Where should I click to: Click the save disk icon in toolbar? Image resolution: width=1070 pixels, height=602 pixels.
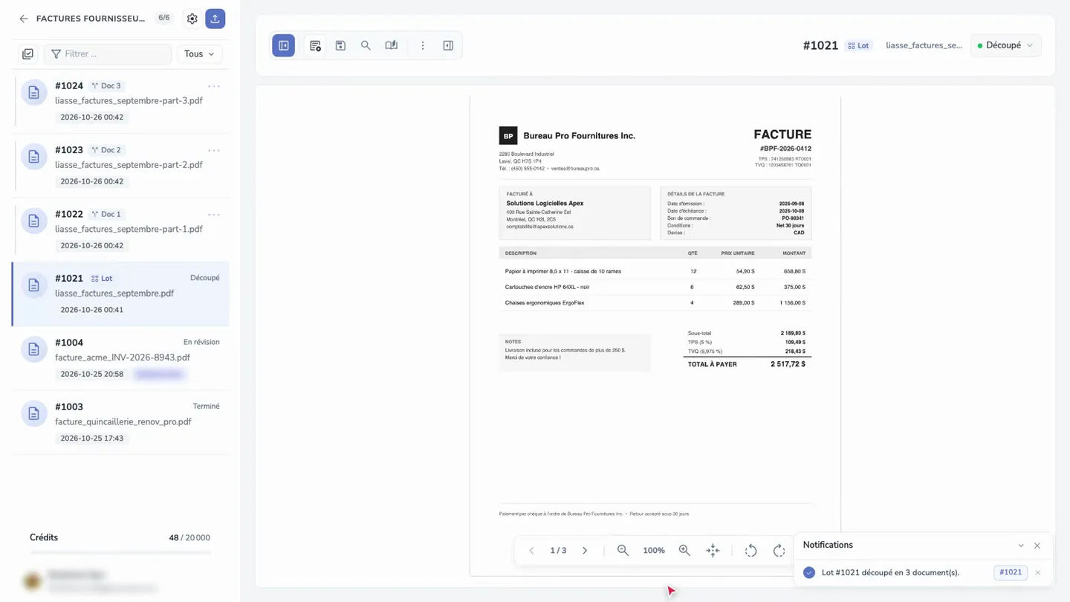(340, 45)
